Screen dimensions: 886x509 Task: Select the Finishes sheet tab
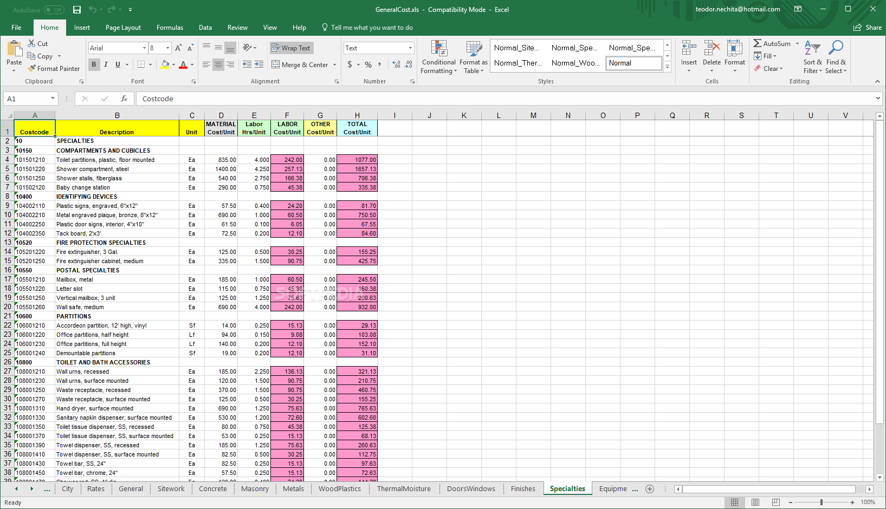point(523,489)
